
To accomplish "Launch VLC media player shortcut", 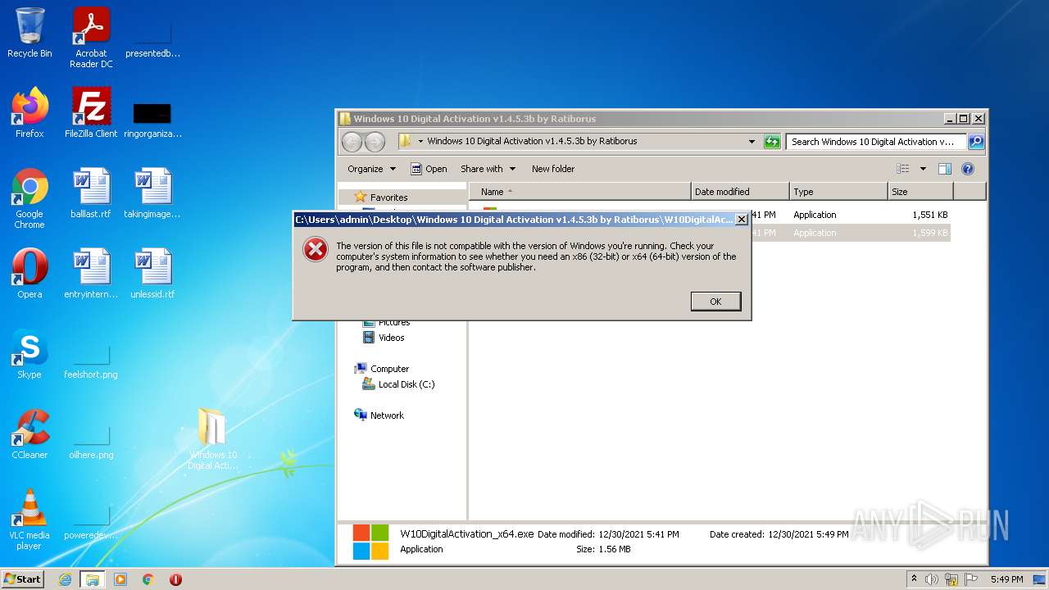I will click(x=30, y=520).
